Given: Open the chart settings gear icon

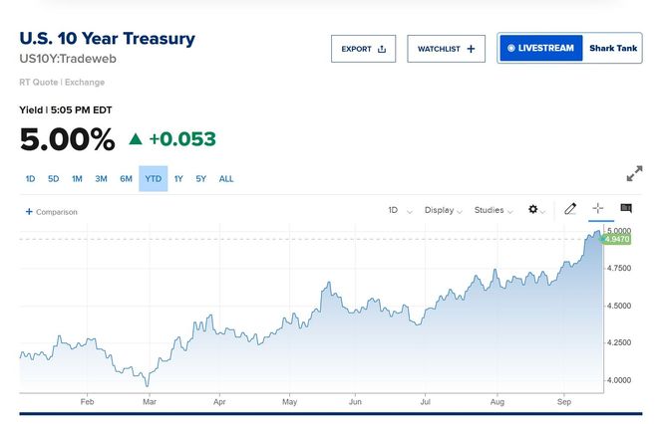Looking at the screenshot, I should 533,209.
